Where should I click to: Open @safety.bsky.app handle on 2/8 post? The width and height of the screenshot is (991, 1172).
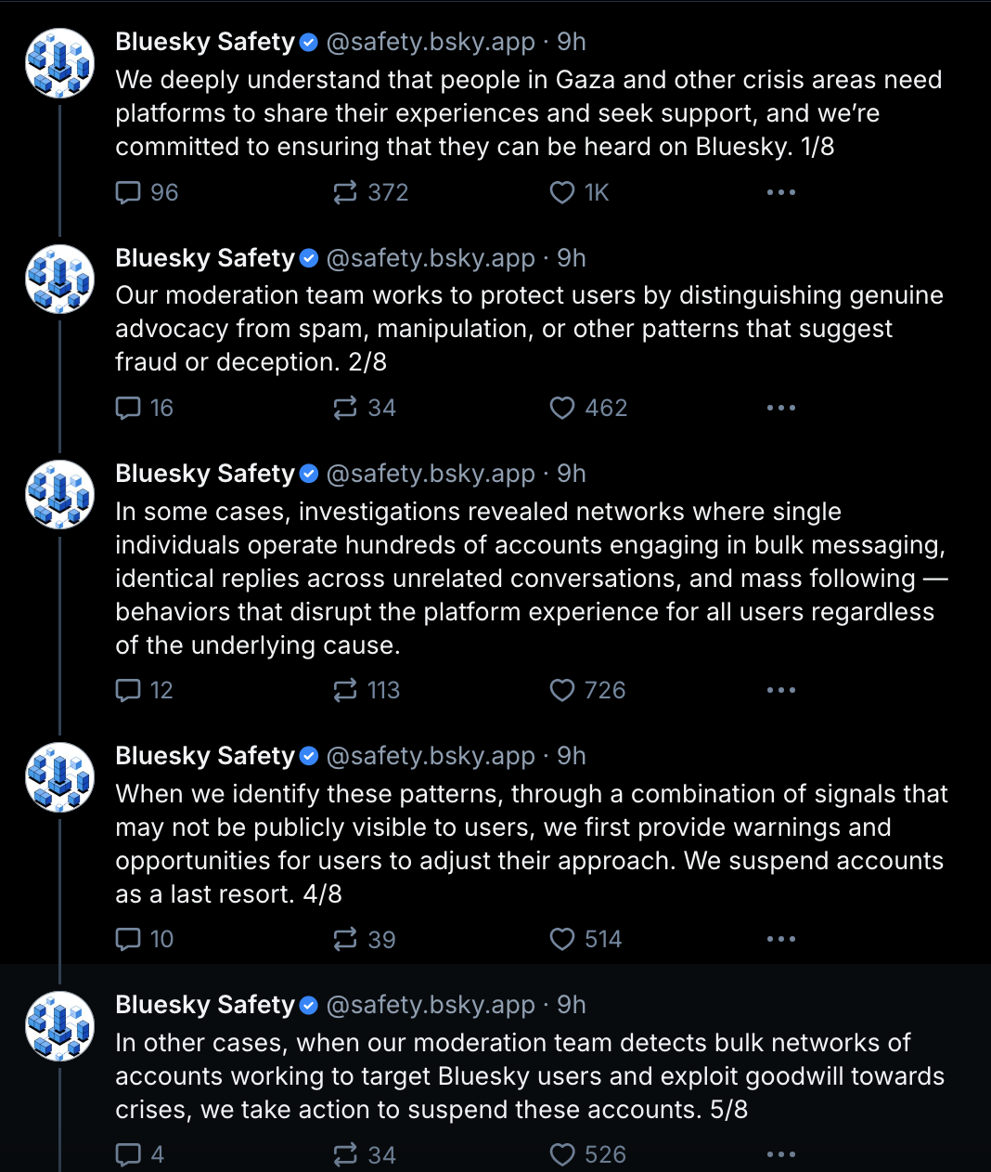431,258
